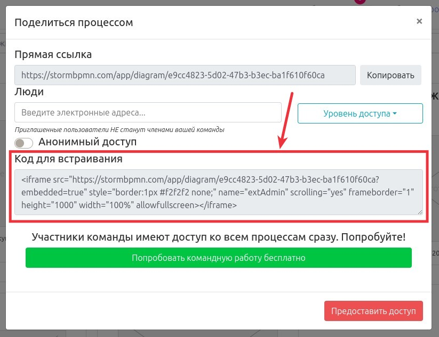The image size is (439, 337).
Task: Select the invited users notice text
Action: tap(119, 130)
